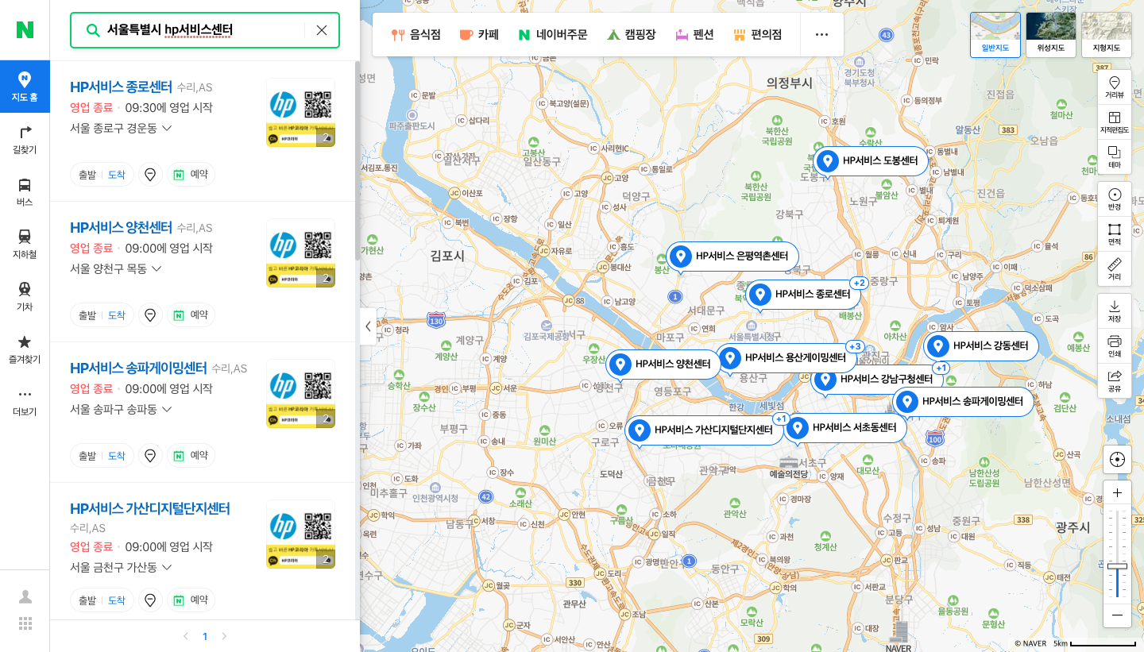Zoom in with the plus button
This screenshot has height=652, width=1144.
1117,493
